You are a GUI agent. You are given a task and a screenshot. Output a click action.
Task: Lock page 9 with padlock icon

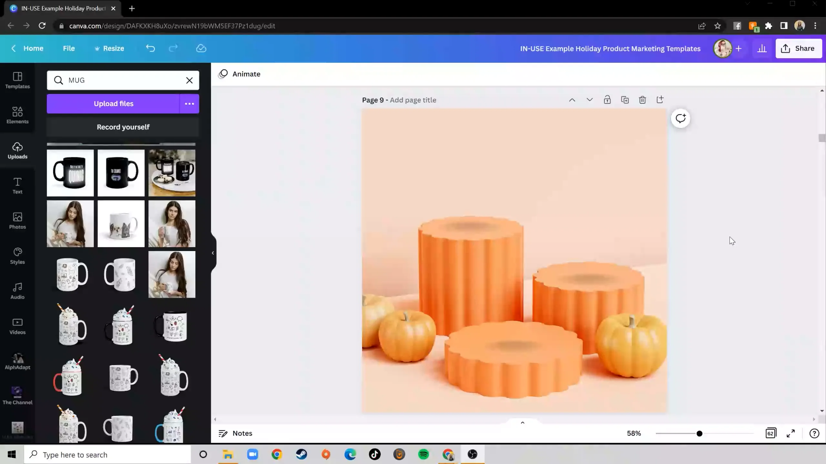click(607, 100)
